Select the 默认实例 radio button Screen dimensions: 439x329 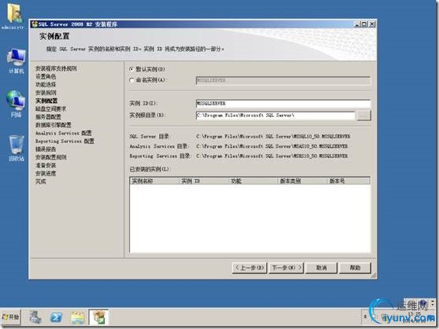pyautogui.click(x=132, y=69)
